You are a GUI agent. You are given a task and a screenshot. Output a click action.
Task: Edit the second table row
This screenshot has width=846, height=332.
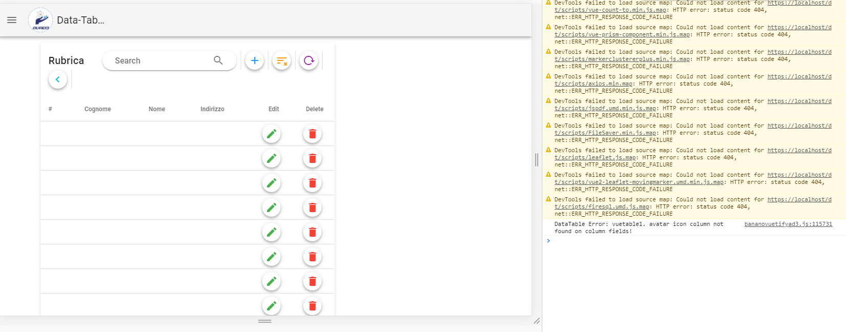[271, 158]
